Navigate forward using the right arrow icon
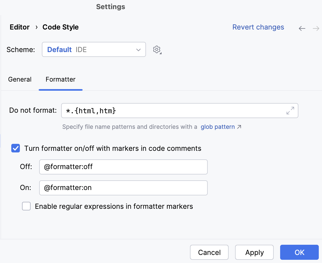 [x=316, y=28]
